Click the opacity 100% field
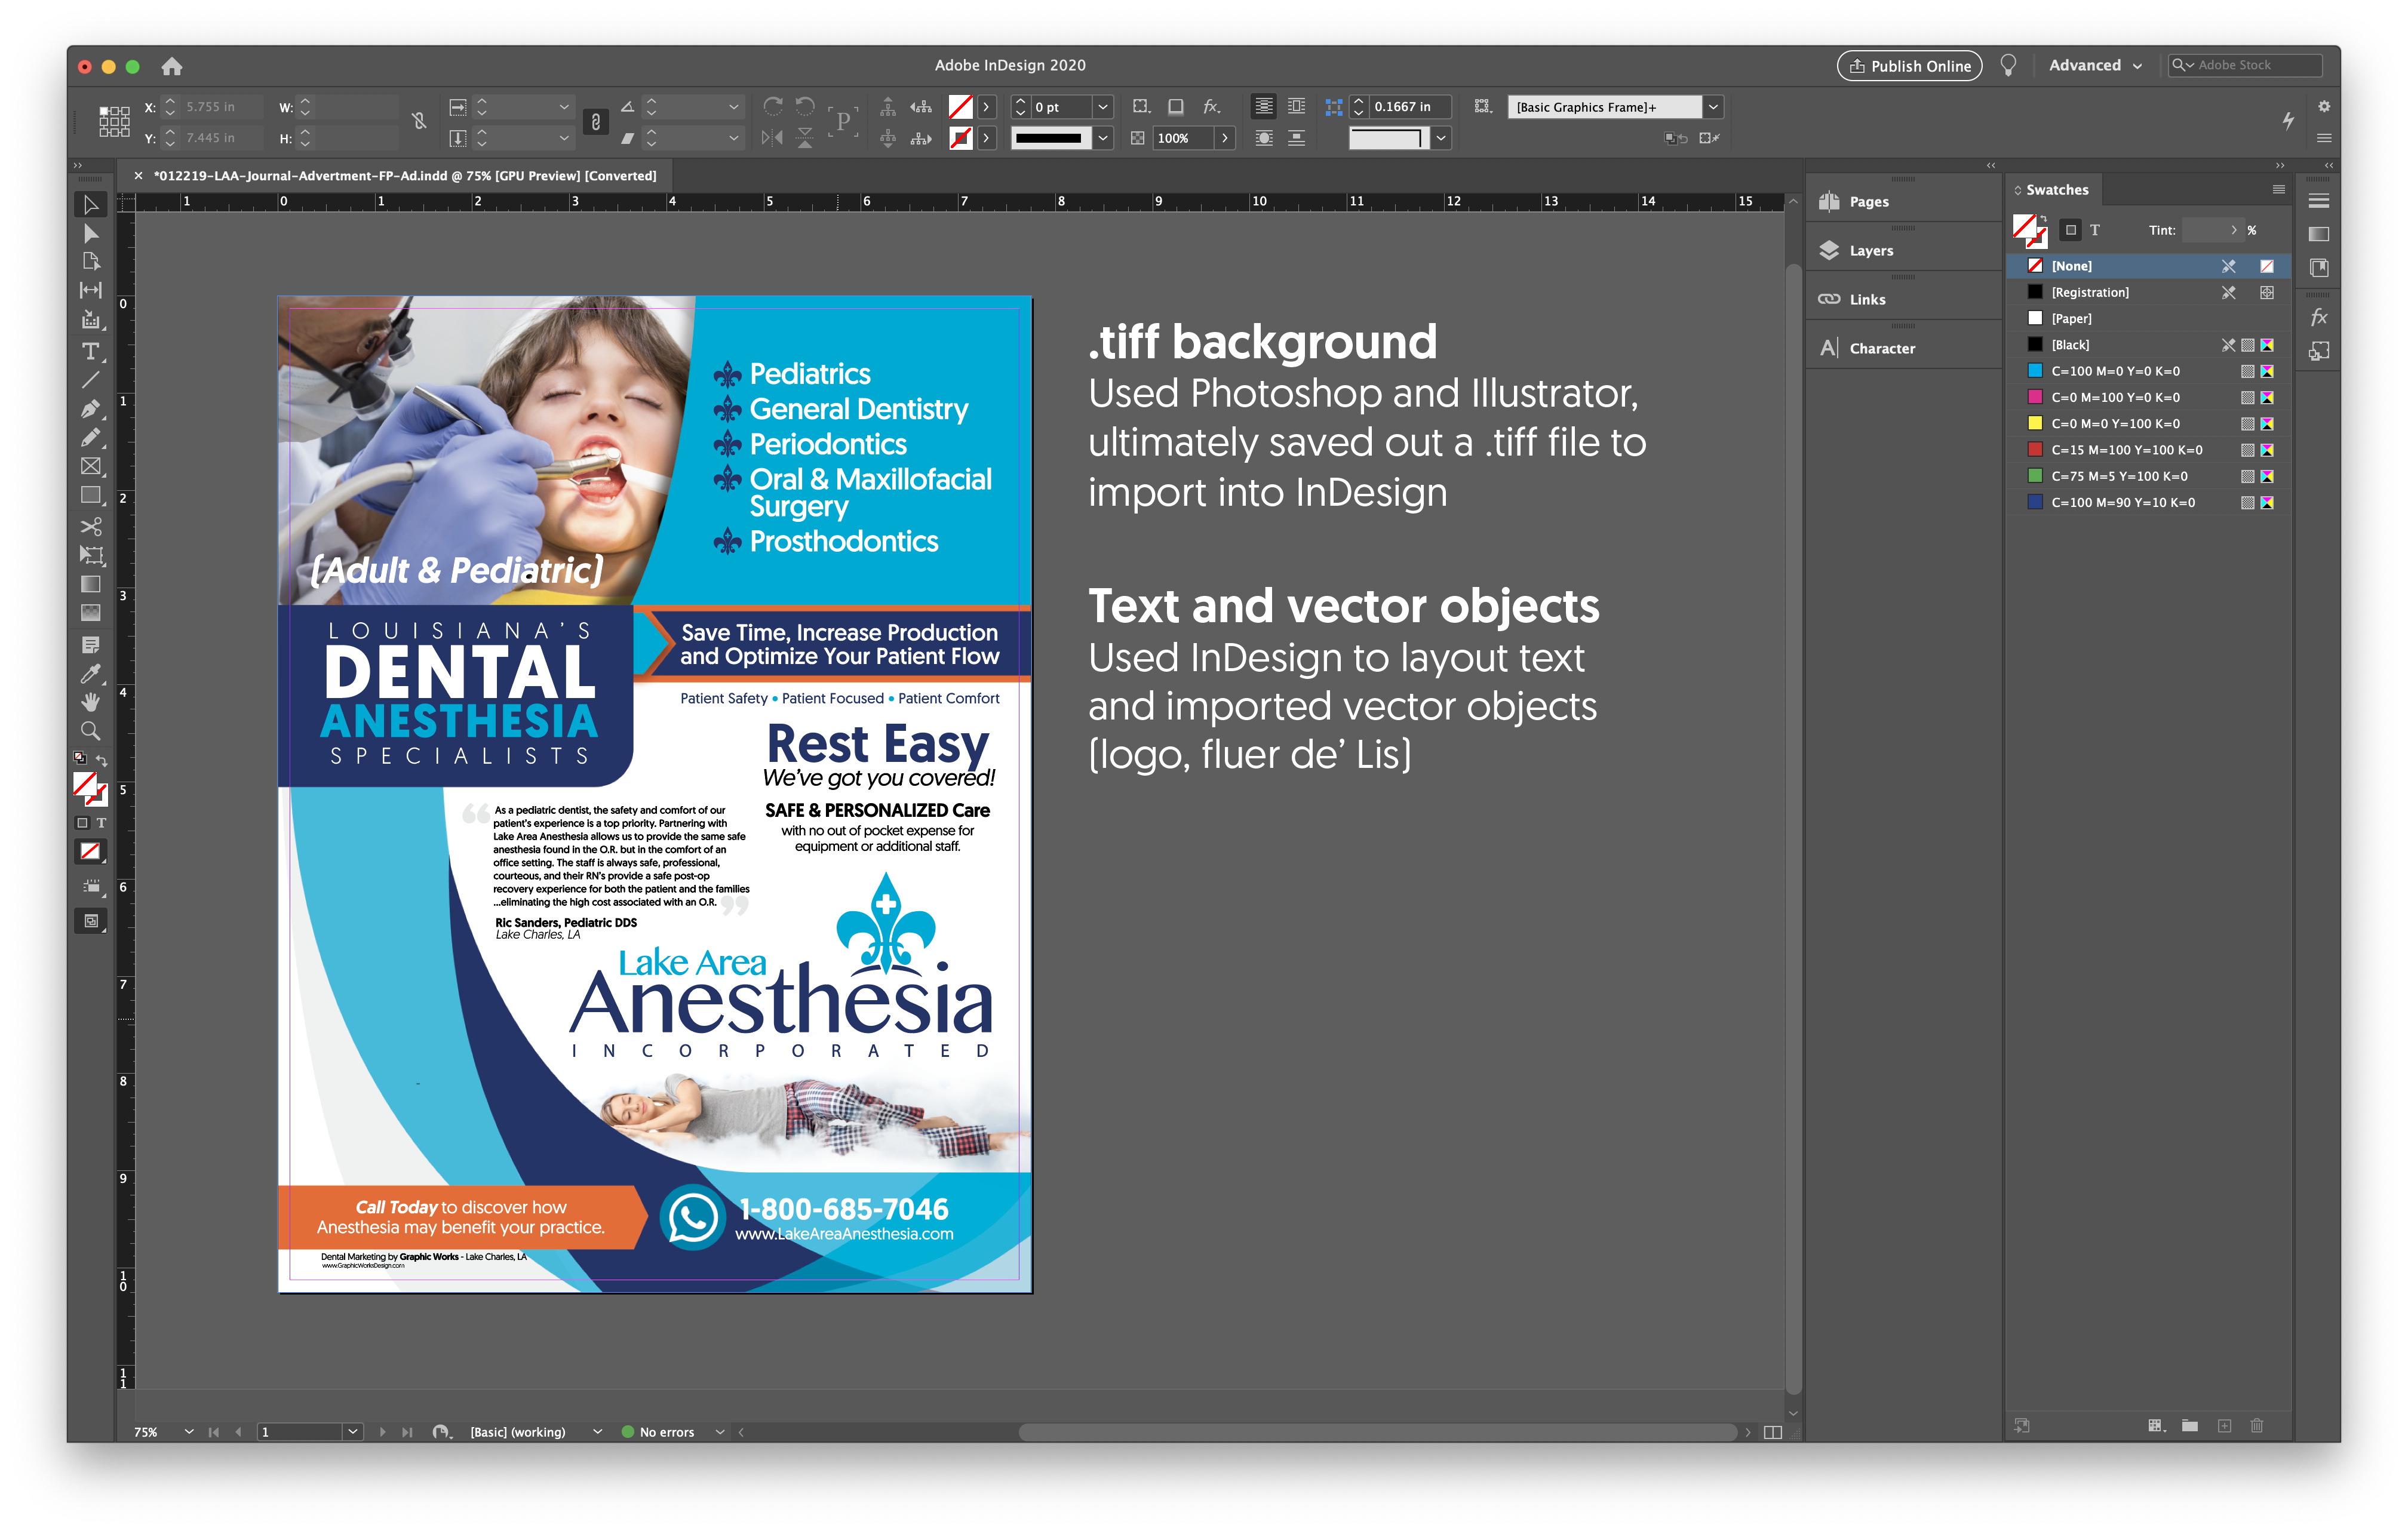 (x=1182, y=138)
